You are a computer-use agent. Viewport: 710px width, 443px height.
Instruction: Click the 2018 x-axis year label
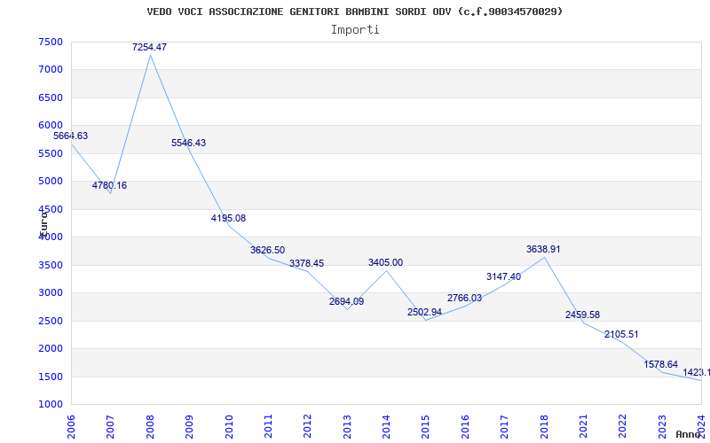[x=544, y=426]
